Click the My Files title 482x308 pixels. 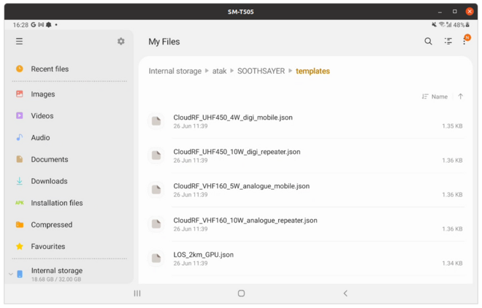point(164,42)
